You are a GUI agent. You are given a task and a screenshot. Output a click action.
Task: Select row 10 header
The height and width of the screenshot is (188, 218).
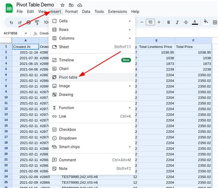(6, 97)
